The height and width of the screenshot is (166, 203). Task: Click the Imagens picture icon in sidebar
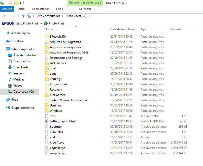pos(10,73)
